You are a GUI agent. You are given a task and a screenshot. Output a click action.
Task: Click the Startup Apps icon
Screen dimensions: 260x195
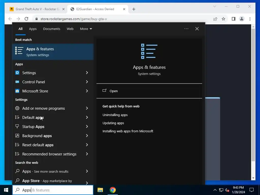(x=17, y=126)
